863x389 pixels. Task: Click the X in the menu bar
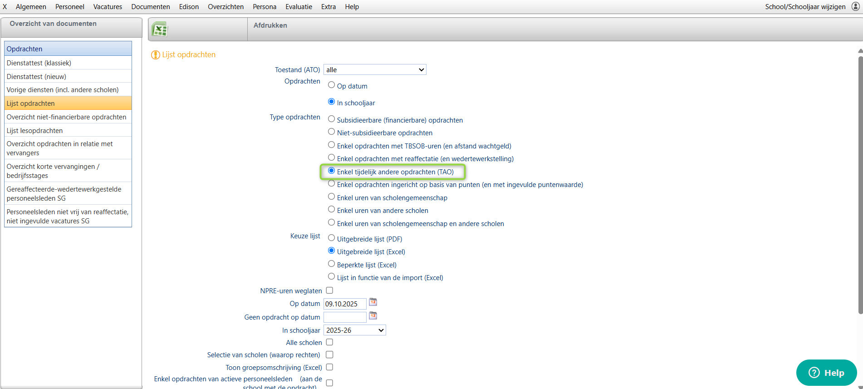[x=5, y=7]
